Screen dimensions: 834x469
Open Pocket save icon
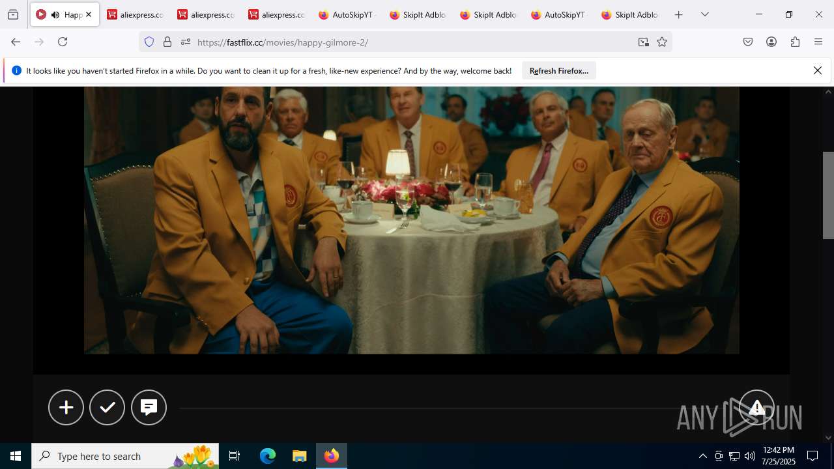point(748,42)
